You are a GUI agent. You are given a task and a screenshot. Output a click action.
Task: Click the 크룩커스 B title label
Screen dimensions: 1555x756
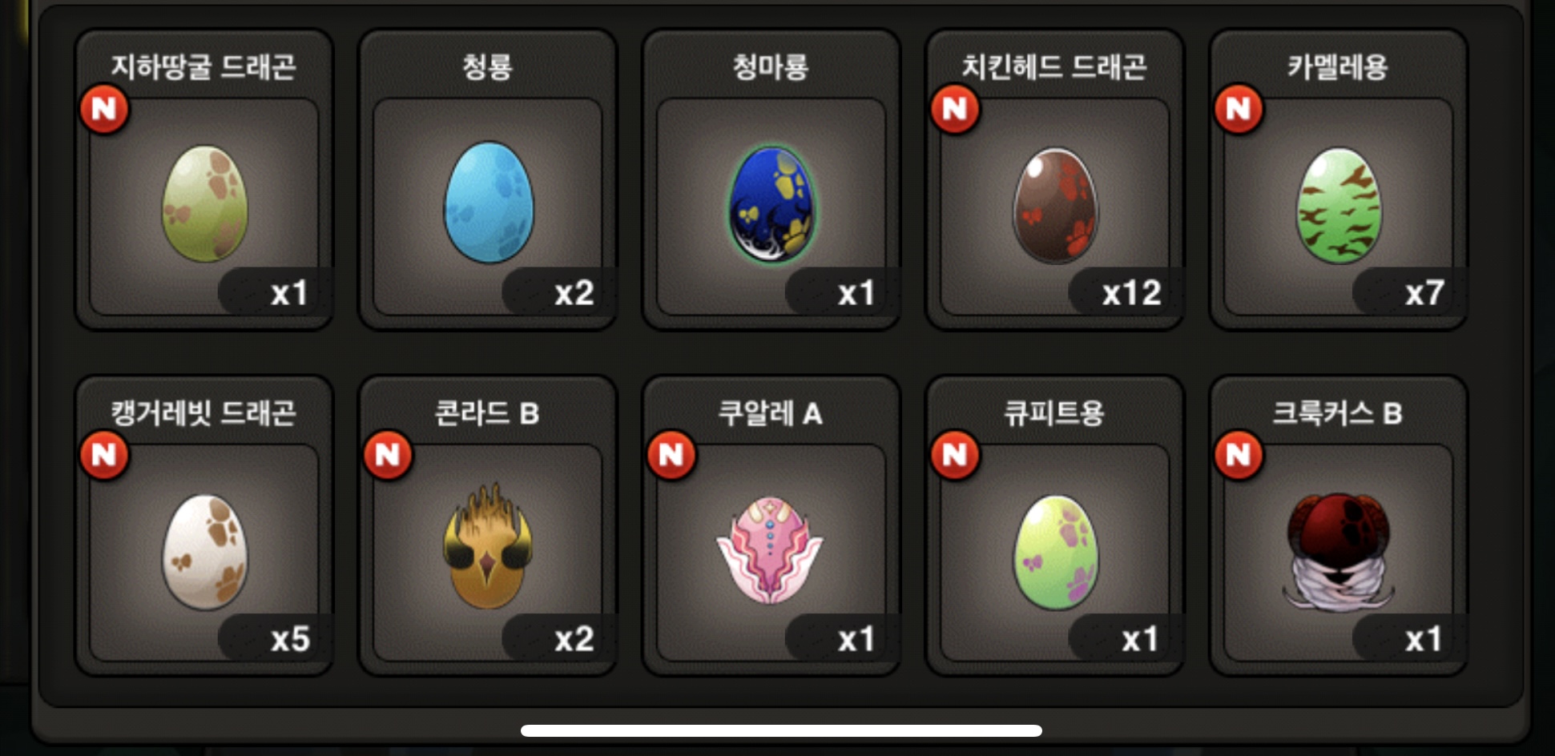[x=1338, y=413]
